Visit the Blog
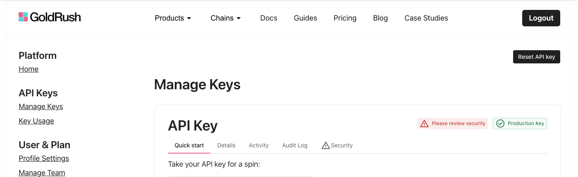 tap(380, 18)
